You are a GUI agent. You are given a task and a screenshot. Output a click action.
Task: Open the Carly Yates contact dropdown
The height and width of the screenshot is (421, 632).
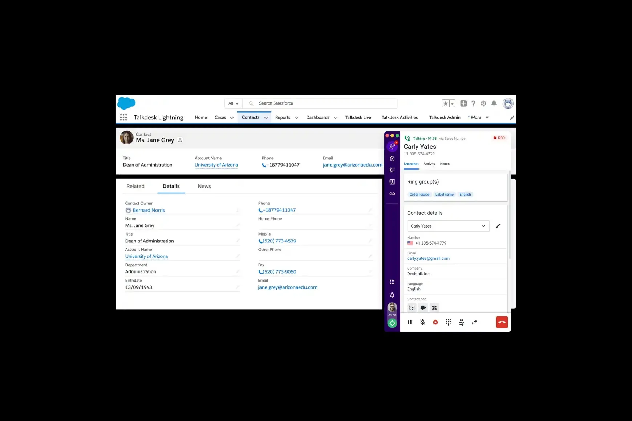448,226
